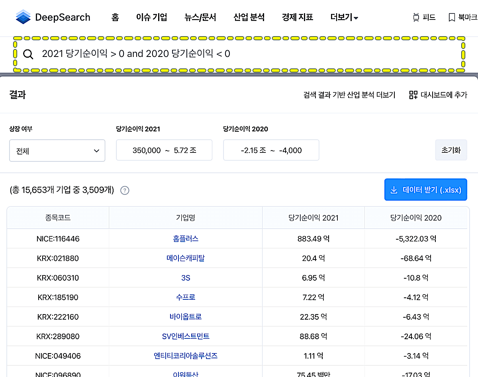Click the -68.64 억 value

click(416, 258)
